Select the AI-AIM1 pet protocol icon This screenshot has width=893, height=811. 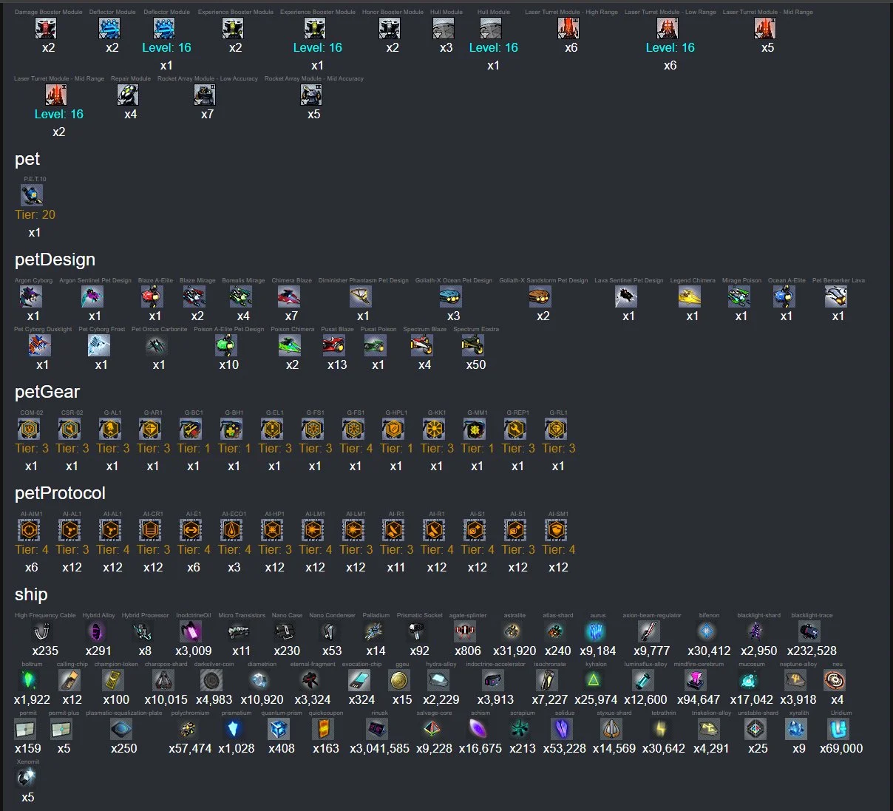point(30,531)
